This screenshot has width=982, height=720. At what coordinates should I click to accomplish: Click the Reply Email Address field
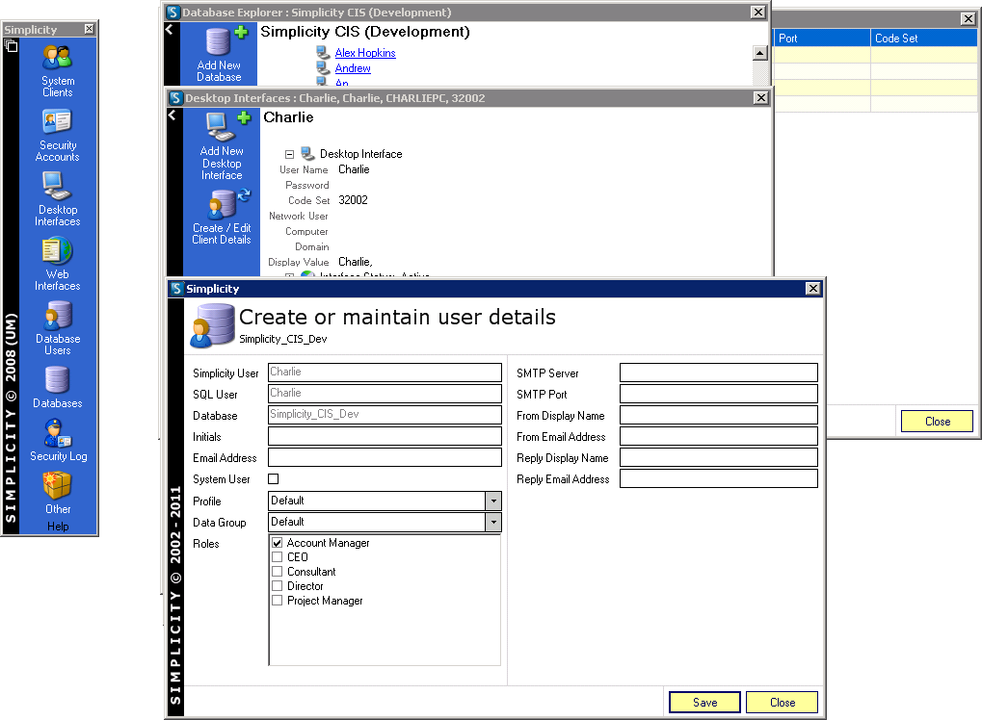718,478
